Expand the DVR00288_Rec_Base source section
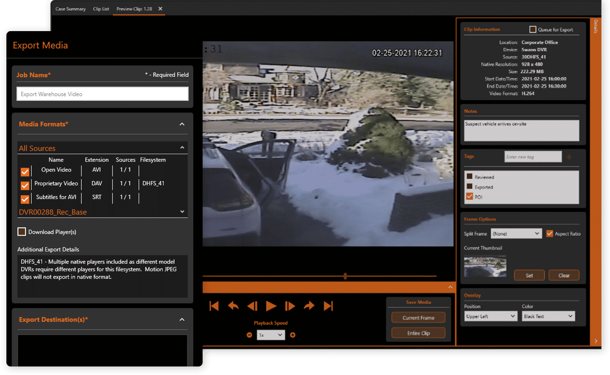 click(182, 211)
